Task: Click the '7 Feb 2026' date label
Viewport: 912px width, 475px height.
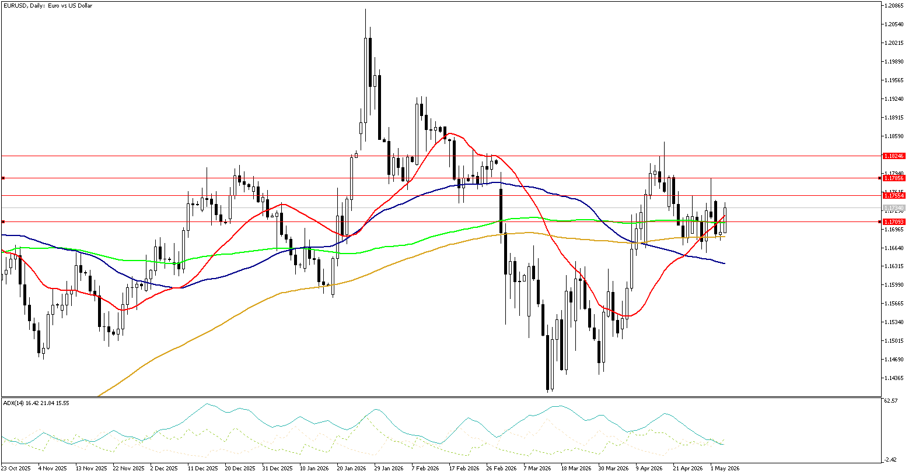Action: [426, 468]
